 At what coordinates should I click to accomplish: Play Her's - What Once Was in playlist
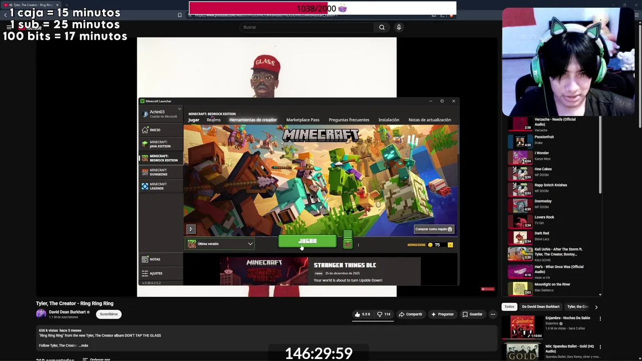tap(553, 271)
